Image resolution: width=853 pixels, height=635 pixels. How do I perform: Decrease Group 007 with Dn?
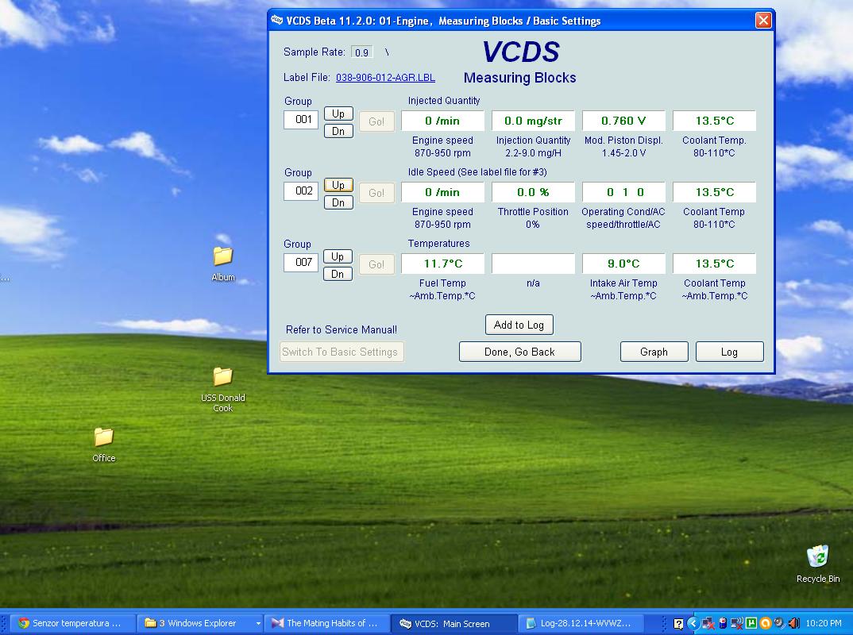point(338,274)
